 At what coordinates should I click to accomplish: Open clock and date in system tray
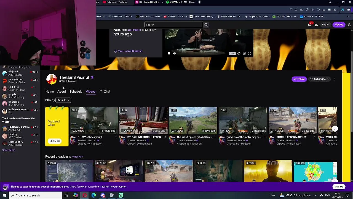coord(337,195)
